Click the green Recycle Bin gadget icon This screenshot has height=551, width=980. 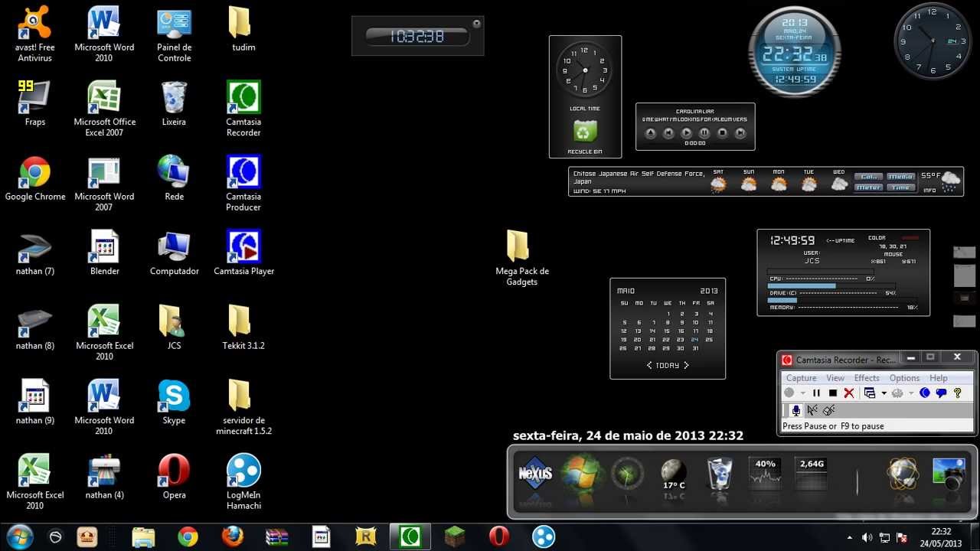(x=585, y=132)
